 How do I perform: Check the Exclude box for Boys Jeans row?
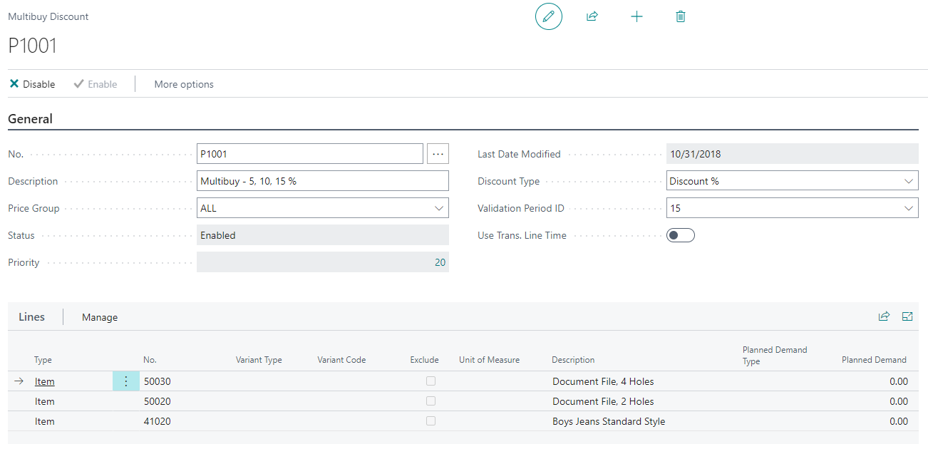431,421
